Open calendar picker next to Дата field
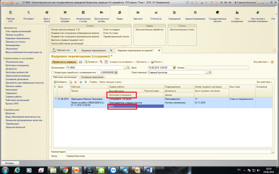The height and width of the screenshot is (174, 279). [175, 67]
